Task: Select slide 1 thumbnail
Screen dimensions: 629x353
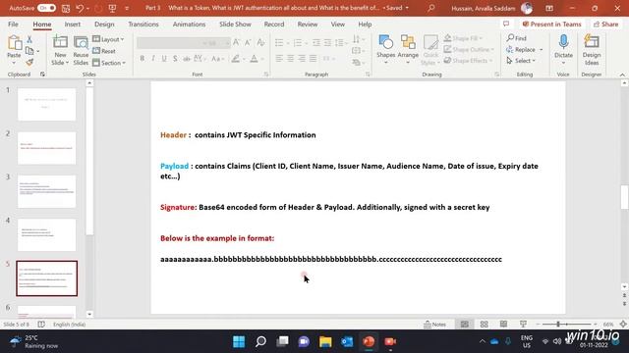Action: pos(46,105)
